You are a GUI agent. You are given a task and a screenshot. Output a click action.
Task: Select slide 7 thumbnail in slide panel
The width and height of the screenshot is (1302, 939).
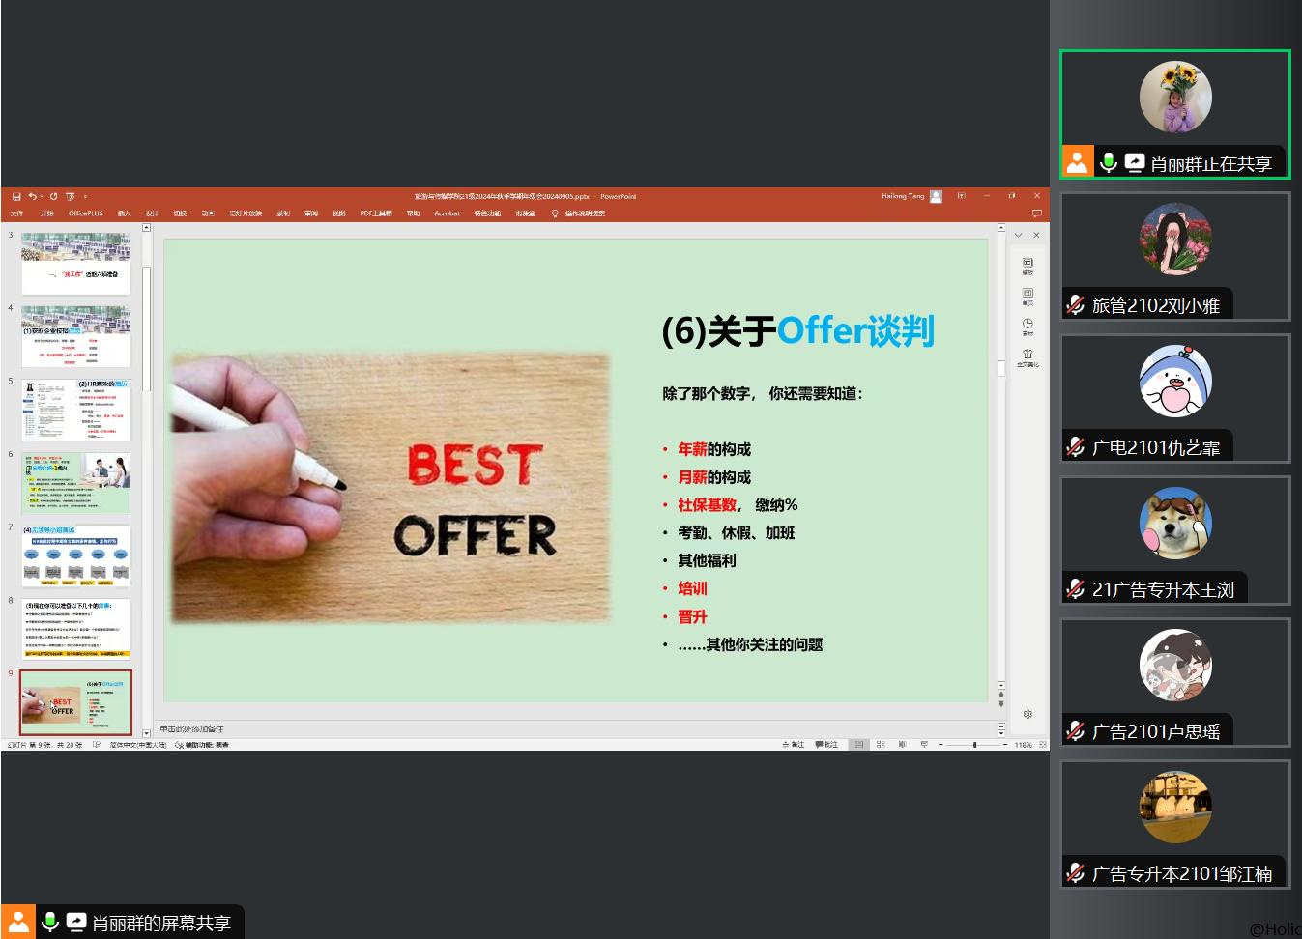click(75, 555)
